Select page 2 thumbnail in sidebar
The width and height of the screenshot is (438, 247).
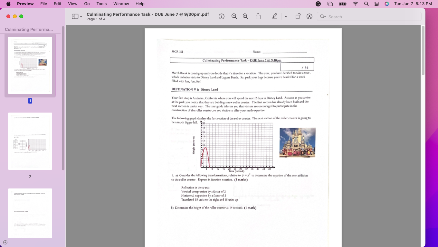30,141
